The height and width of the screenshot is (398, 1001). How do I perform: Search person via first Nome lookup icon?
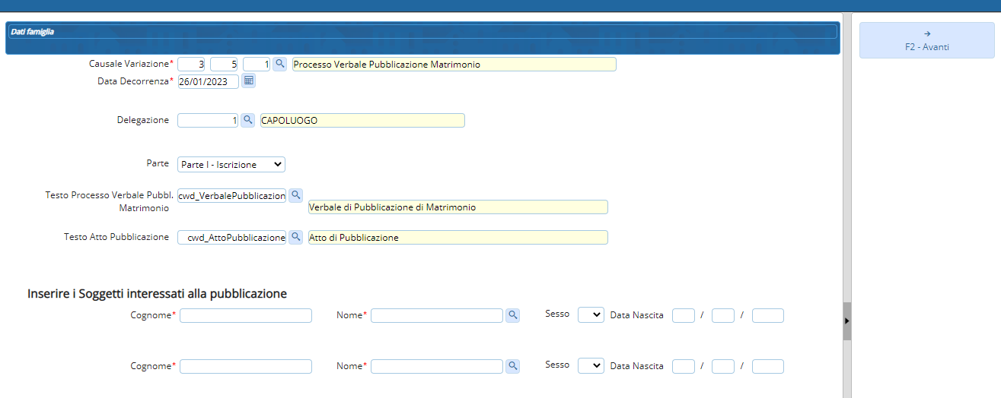[x=513, y=315]
